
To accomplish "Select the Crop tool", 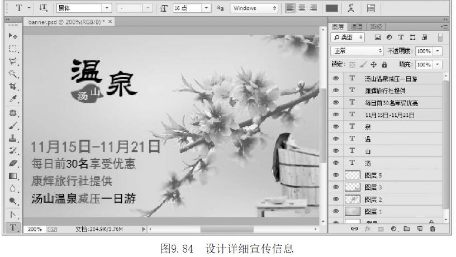I will pyautogui.click(x=12, y=87).
